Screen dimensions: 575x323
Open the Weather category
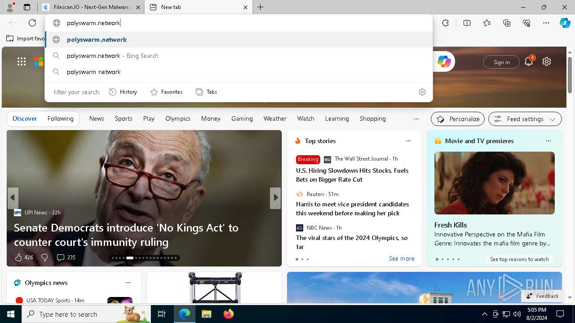275,118
